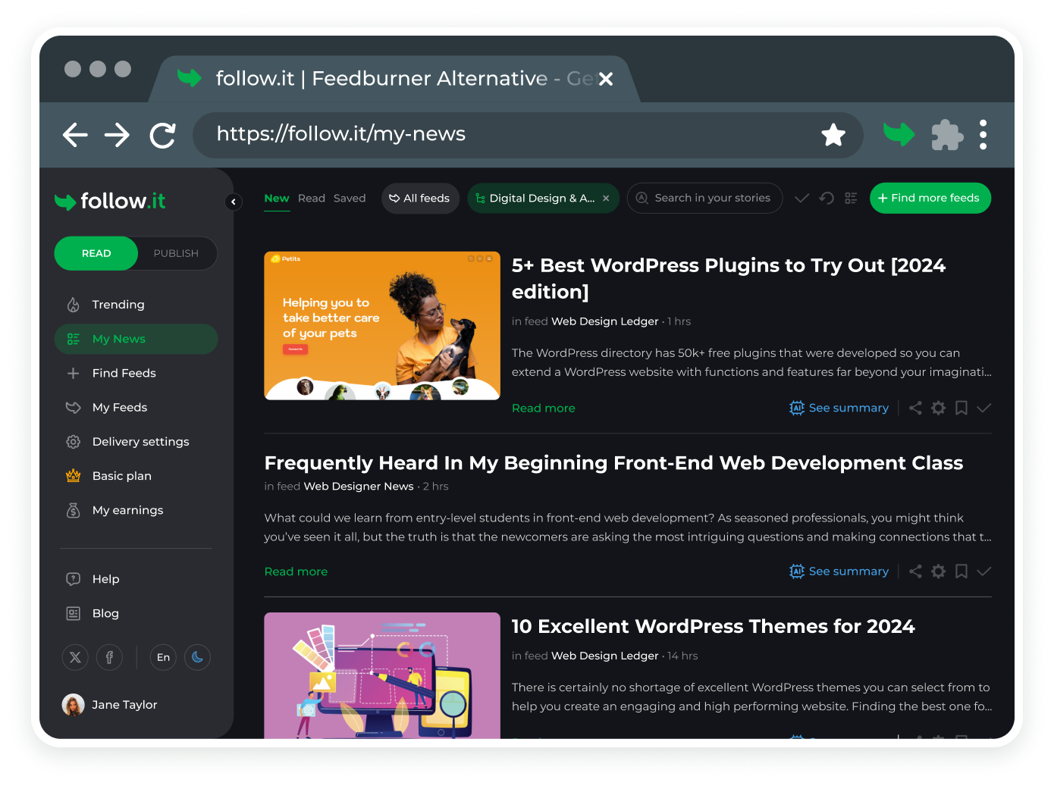Bookmark the Front-End Class story

[961, 571]
